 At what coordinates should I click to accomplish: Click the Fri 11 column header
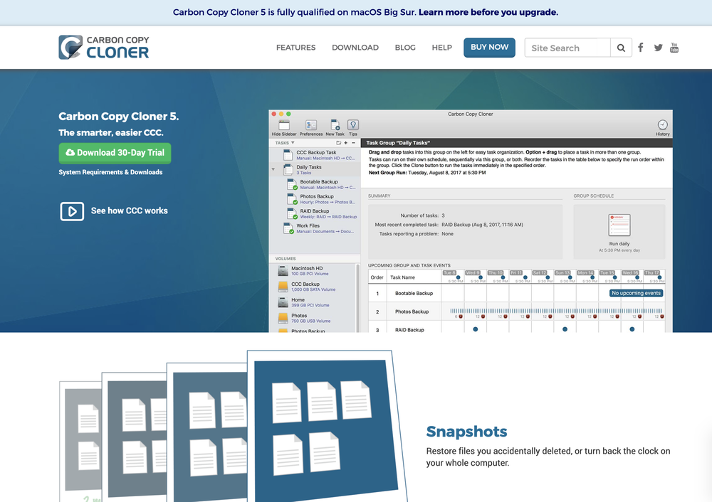(520, 277)
